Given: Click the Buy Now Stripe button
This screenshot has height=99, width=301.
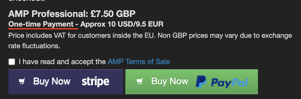Looking at the screenshot, I should click(x=66, y=82).
